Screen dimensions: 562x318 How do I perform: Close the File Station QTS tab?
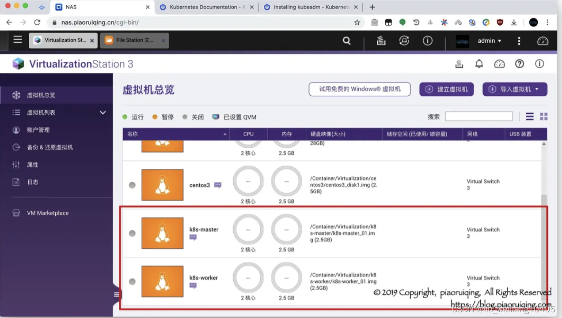163,41
